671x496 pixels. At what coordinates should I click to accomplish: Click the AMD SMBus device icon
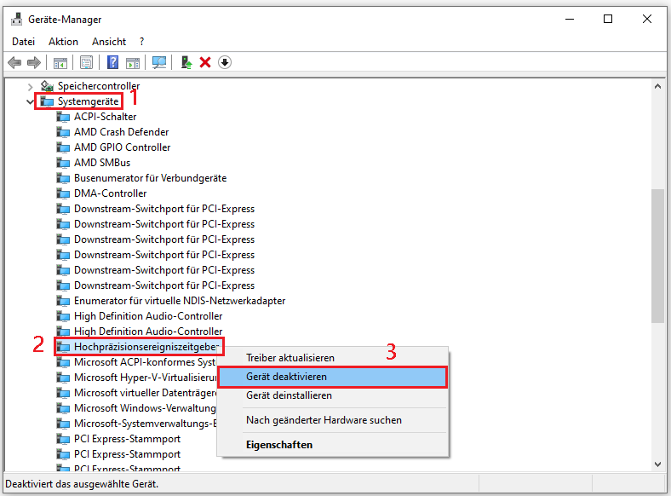tap(63, 163)
